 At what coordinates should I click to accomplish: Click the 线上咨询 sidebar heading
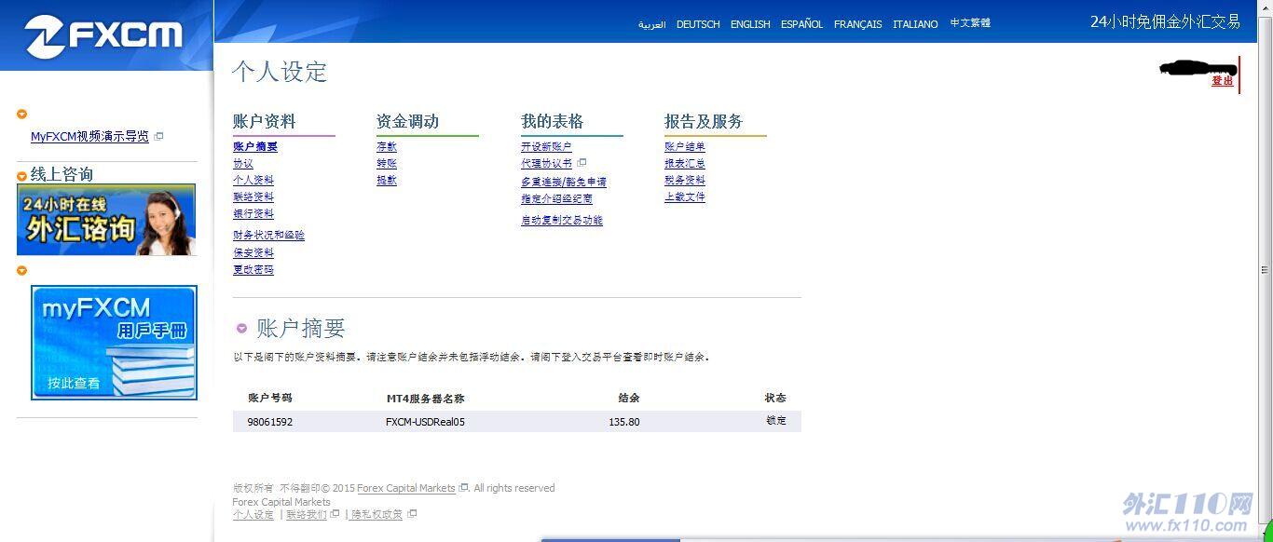click(x=62, y=175)
